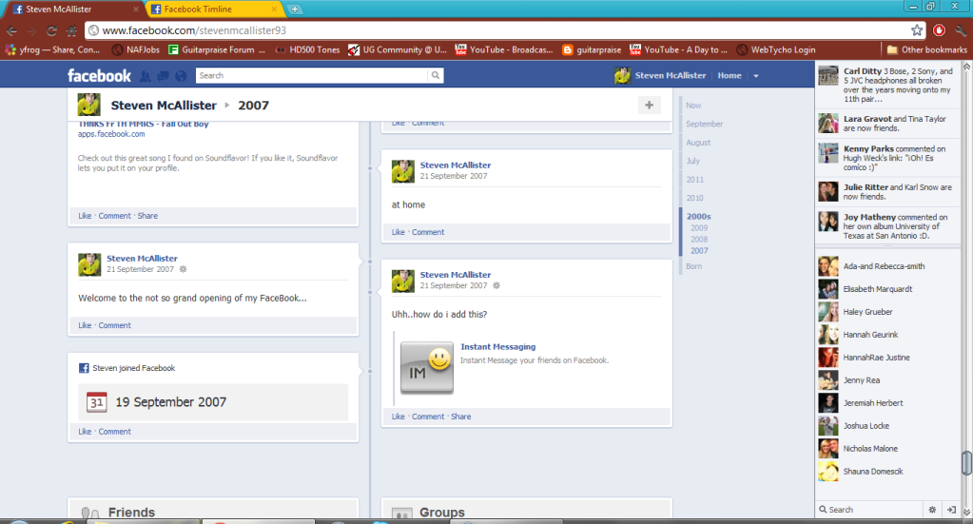Click Steven McAllister name in the blue header

[x=671, y=76]
